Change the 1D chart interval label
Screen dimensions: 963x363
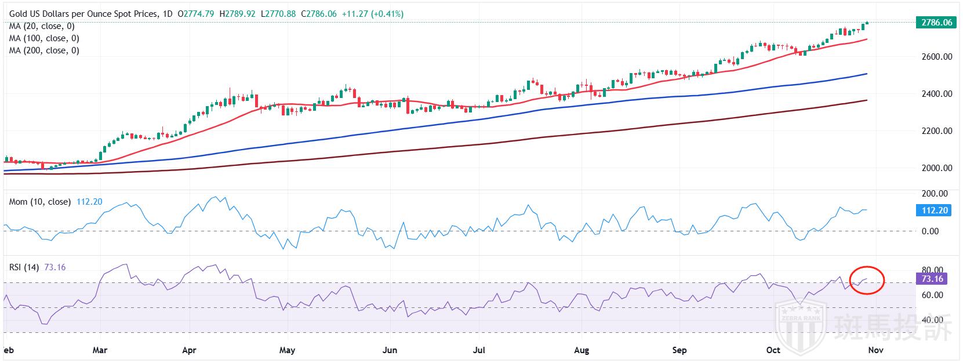click(167, 13)
